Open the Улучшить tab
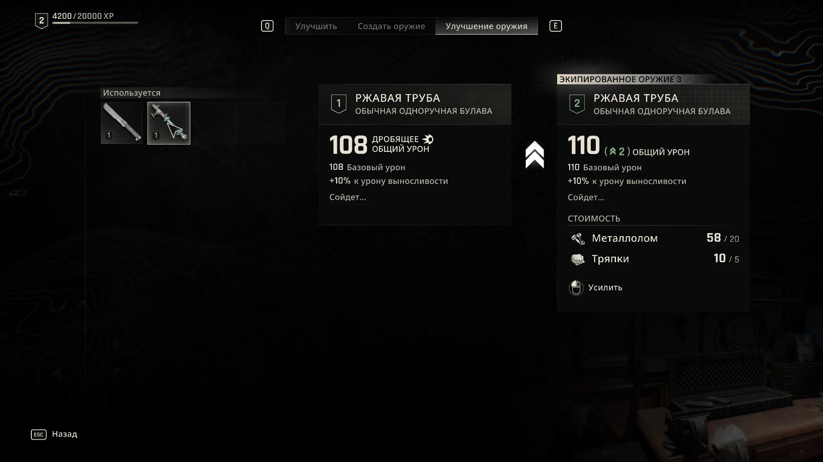This screenshot has width=823, height=462. click(x=316, y=26)
